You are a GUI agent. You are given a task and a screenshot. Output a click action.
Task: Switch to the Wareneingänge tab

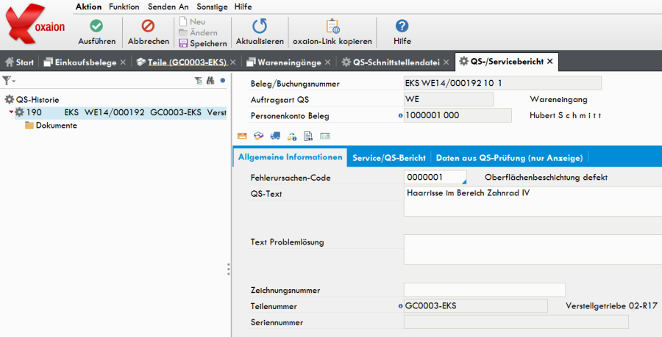point(284,62)
